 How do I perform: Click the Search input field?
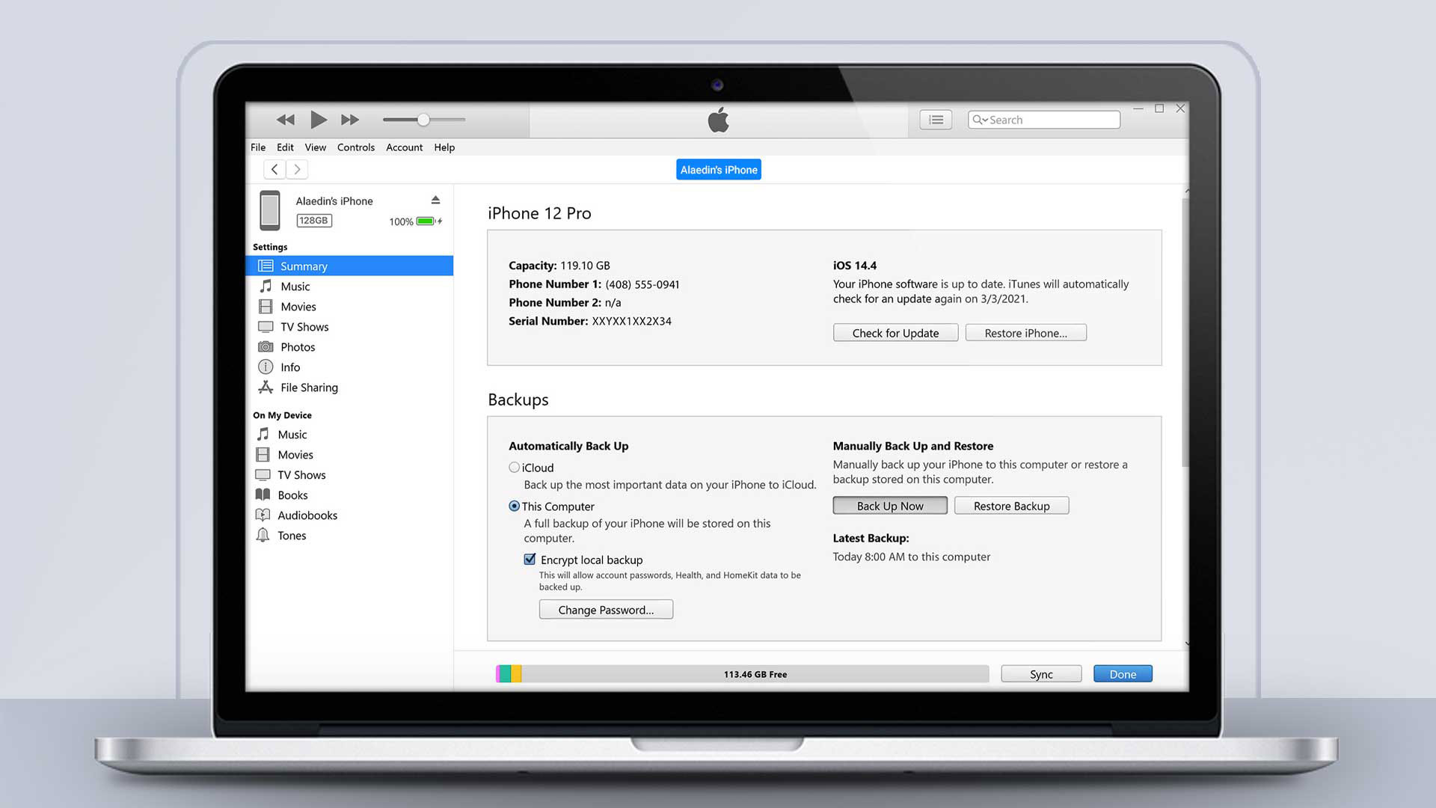click(1043, 120)
